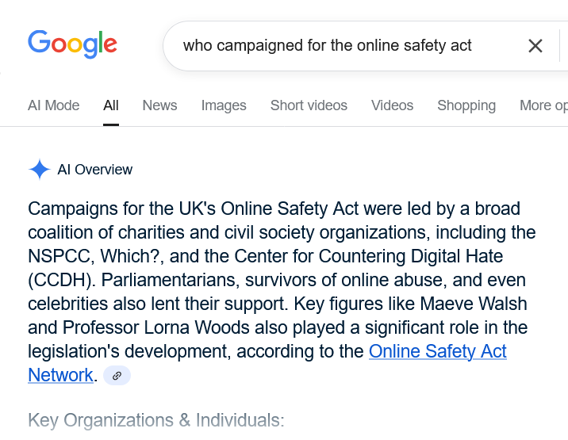Go to the Short videos tab
The width and height of the screenshot is (568, 440).
point(309,105)
